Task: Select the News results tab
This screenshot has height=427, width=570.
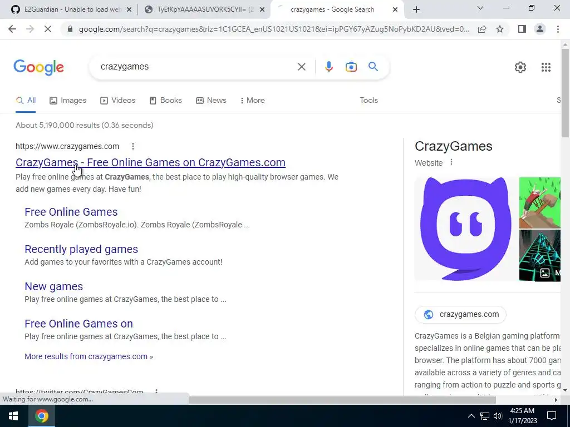Action: pyautogui.click(x=211, y=101)
